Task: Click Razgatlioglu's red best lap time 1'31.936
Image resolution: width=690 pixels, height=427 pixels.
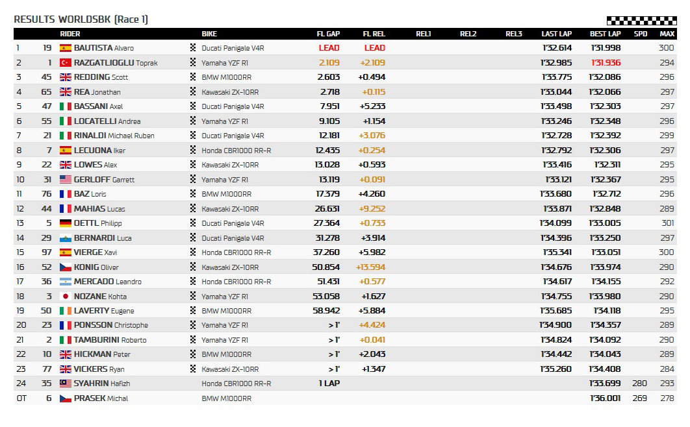Action: pyautogui.click(x=606, y=63)
